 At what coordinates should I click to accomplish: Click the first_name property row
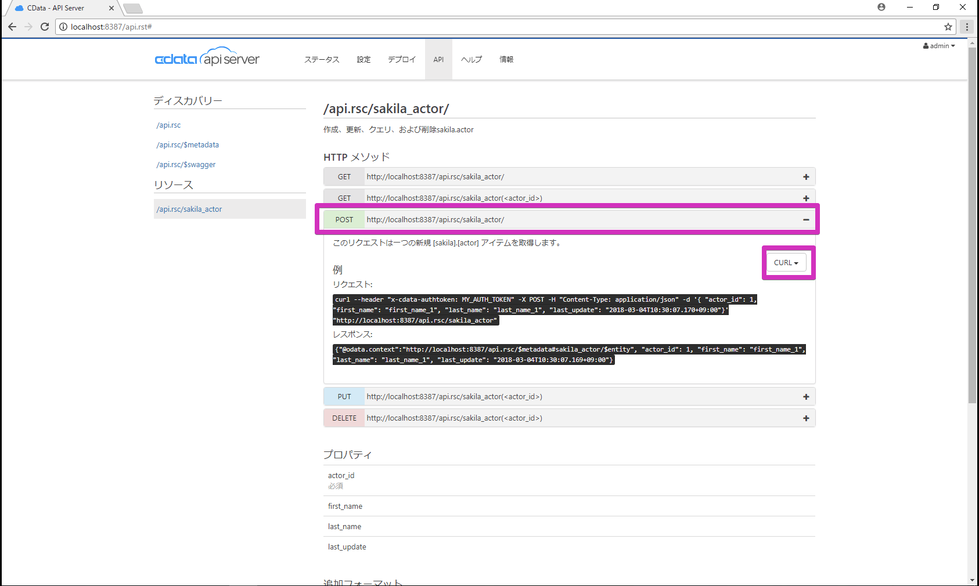point(569,507)
